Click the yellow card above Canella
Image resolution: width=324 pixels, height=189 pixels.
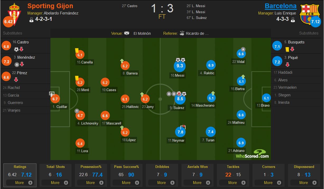tap(77, 50)
